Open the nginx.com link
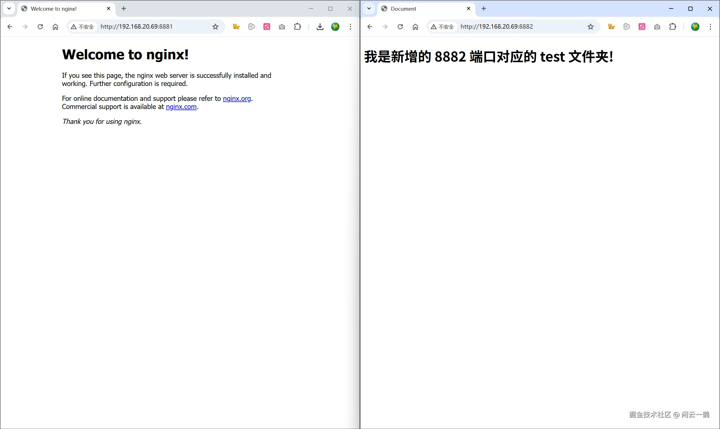Viewport: 720px width, 429px height. (181, 107)
